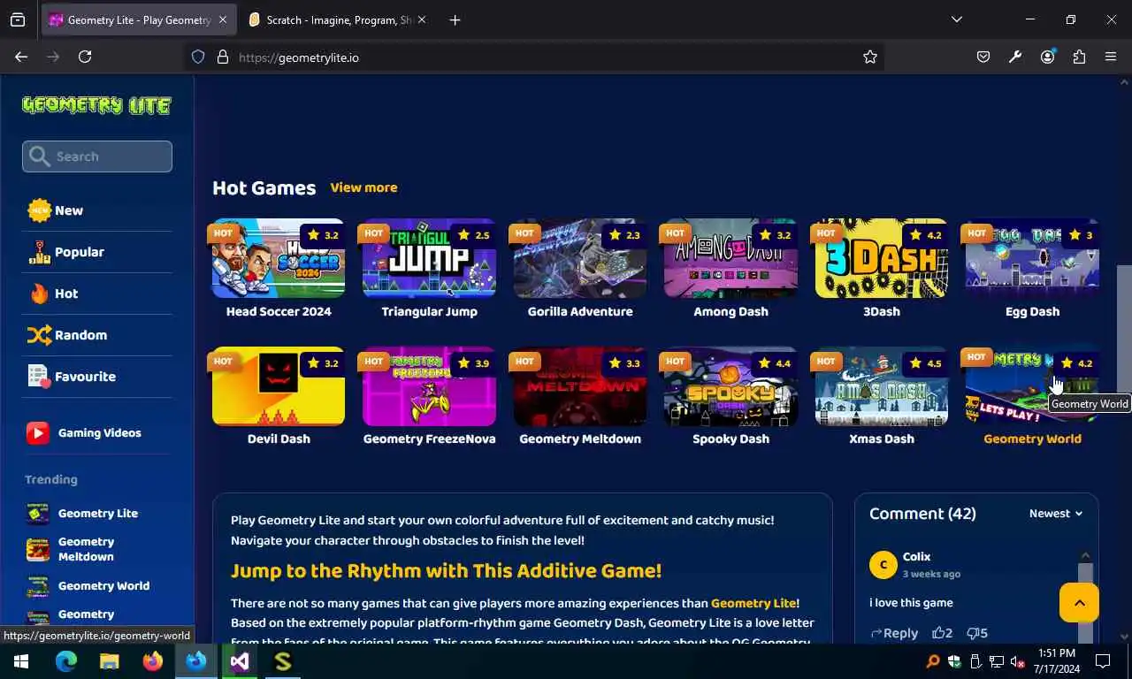
Task: Click the thumbs up icon on Colix comment
Action: [937, 633]
